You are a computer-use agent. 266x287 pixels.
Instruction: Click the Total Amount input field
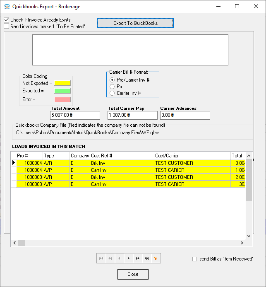pyautogui.click(x=75, y=115)
